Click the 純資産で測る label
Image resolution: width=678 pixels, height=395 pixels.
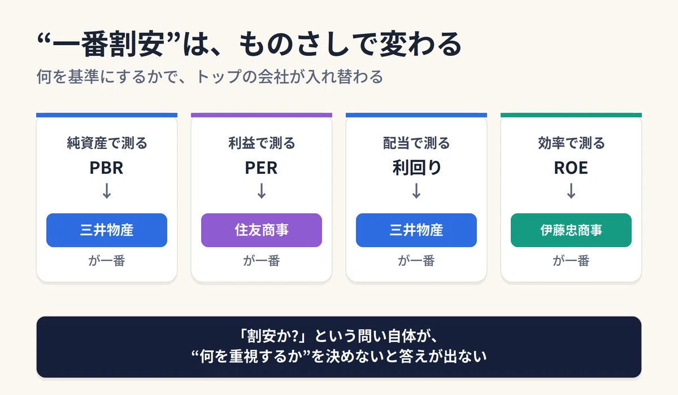(107, 143)
